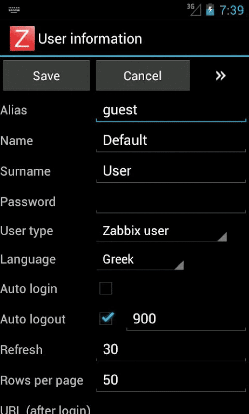
Task: Tap the 7:39 clock in status bar
Action: pyautogui.click(x=231, y=10)
